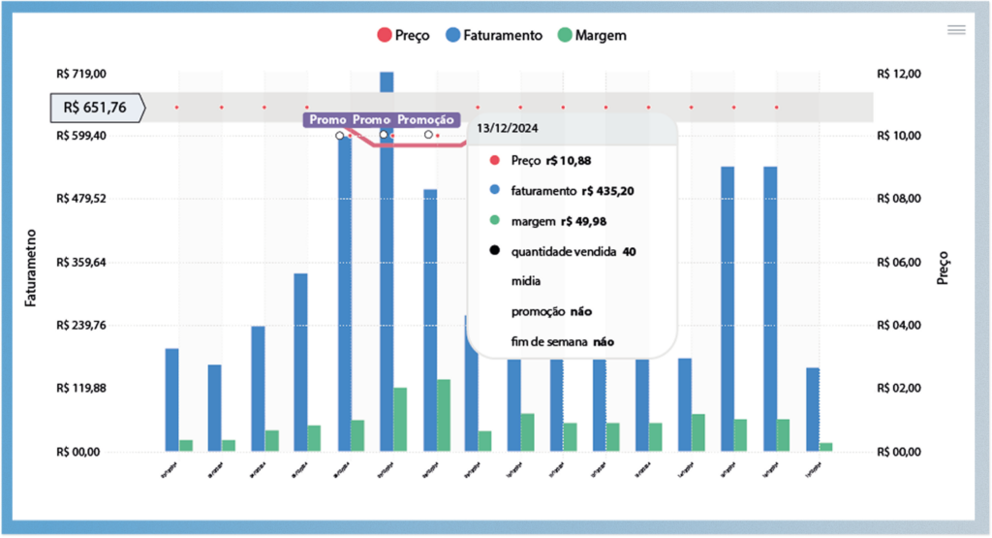
Task: Click the rightmost blue Faturamento bar
Action: tap(812, 409)
